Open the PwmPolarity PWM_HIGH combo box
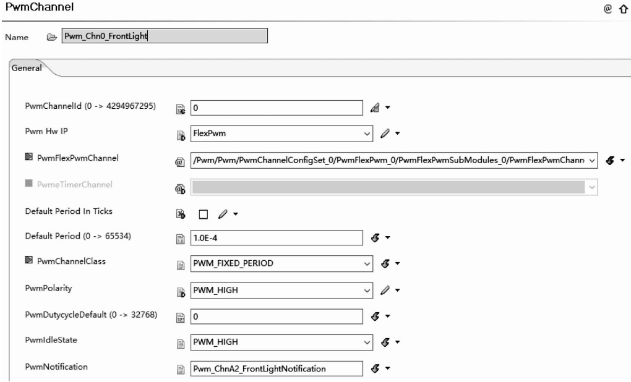This screenshot has height=382, width=631. coord(281,291)
